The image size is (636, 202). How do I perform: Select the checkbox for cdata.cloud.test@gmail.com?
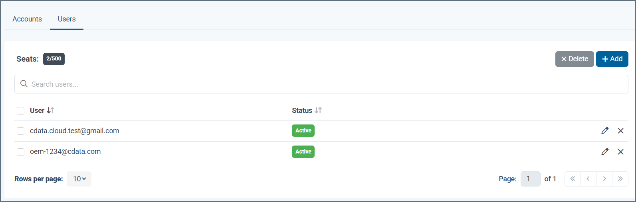pos(21,131)
